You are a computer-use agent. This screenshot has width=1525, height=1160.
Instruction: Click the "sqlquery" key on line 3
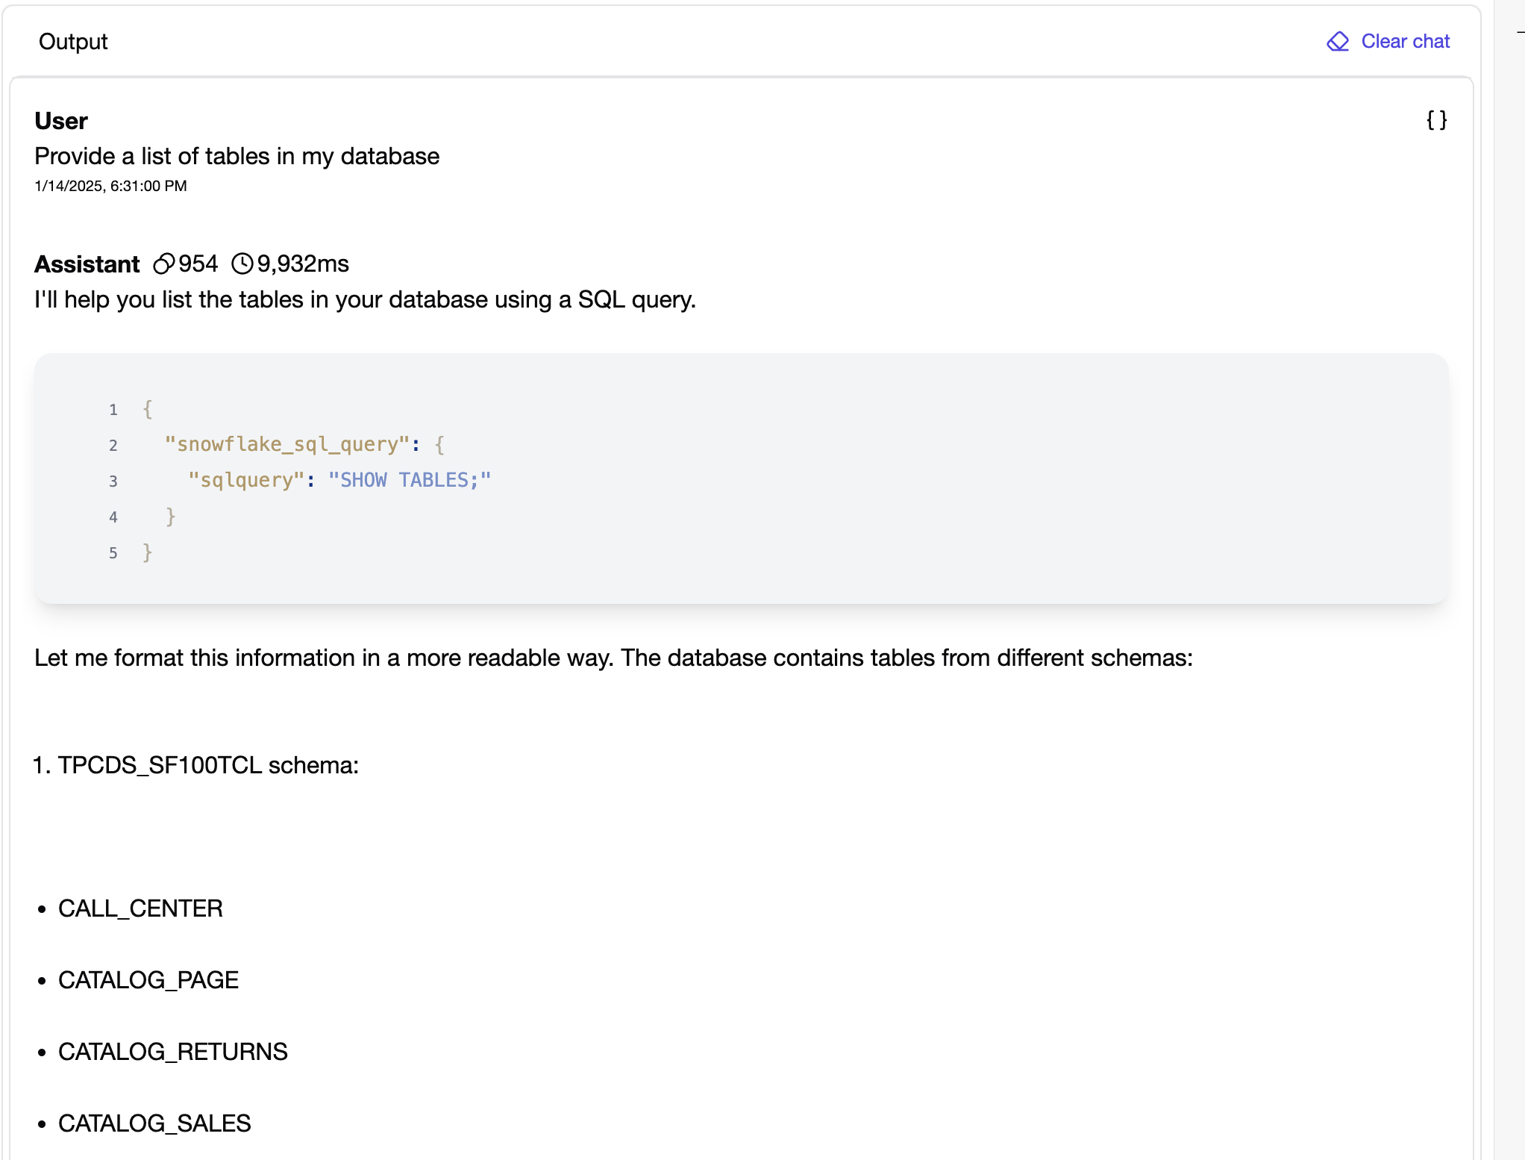245,480
